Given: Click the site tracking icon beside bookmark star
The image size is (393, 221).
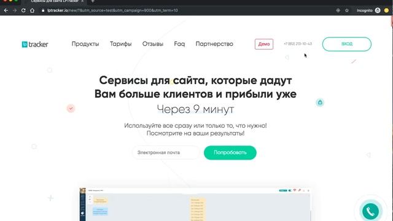Looking at the screenshot, I should (x=338, y=10).
